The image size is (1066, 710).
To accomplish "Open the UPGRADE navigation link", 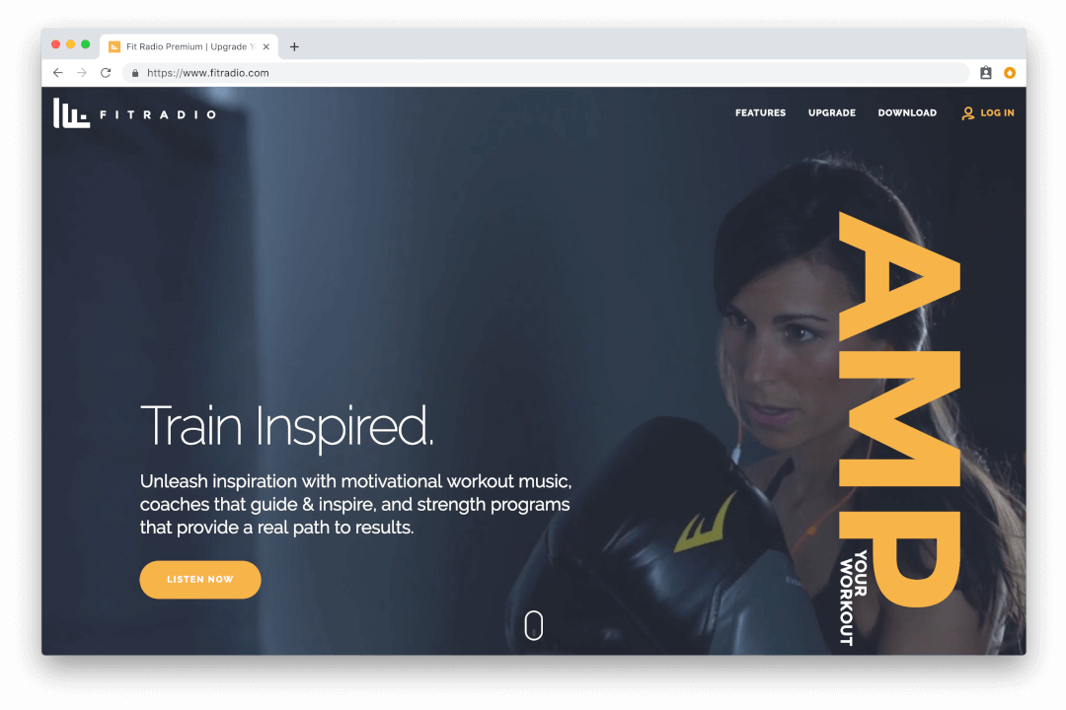I will 831,112.
